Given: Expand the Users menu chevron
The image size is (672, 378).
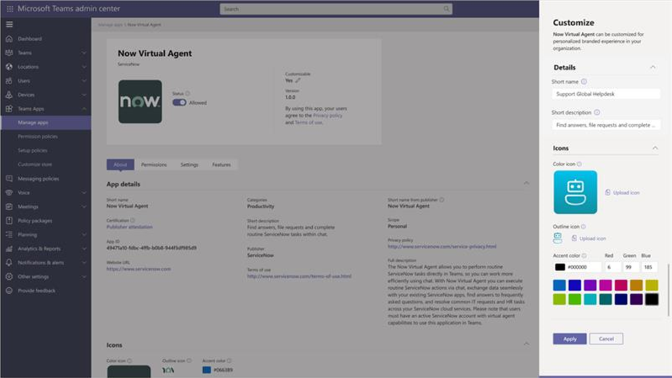Looking at the screenshot, I should [84, 81].
